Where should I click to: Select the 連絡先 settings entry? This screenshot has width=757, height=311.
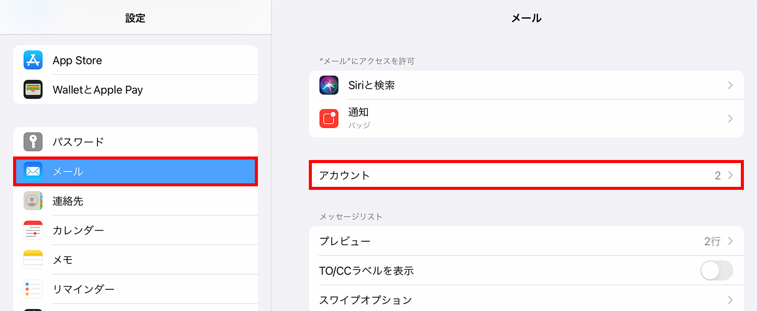[136, 201]
